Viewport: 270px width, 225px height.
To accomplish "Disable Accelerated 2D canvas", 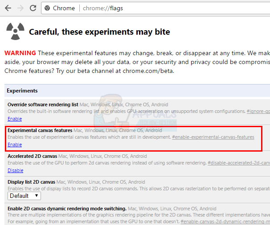I will 15,170.
